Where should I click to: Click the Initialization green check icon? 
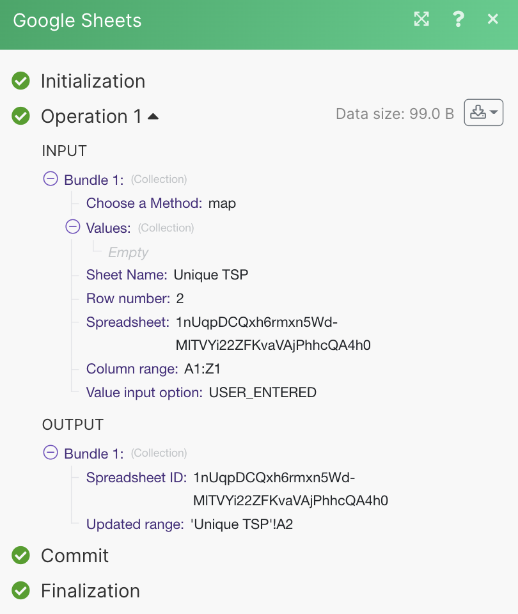click(x=21, y=81)
